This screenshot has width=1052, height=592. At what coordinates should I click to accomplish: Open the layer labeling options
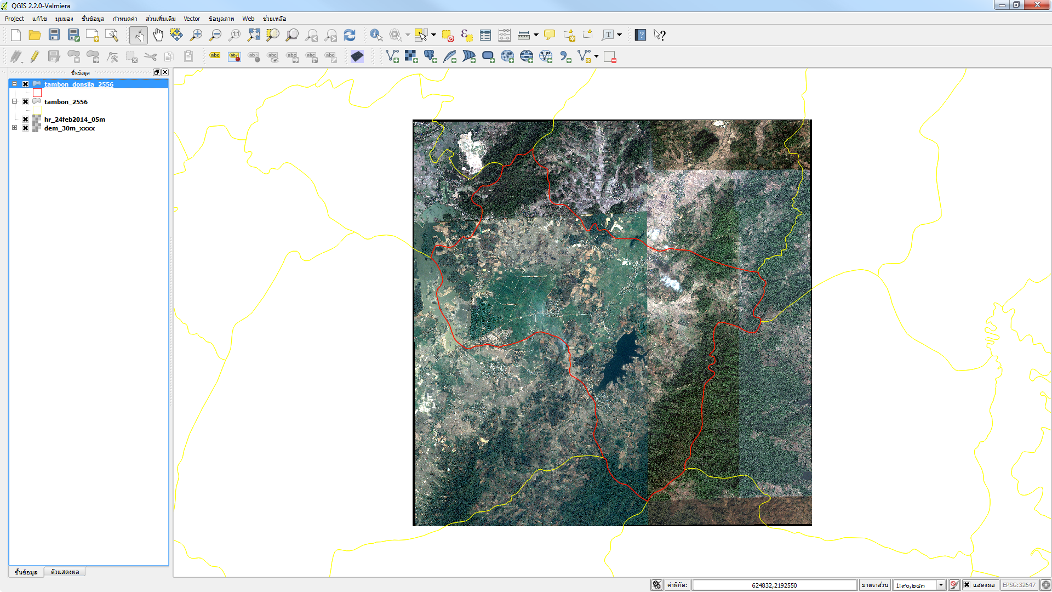coord(215,56)
